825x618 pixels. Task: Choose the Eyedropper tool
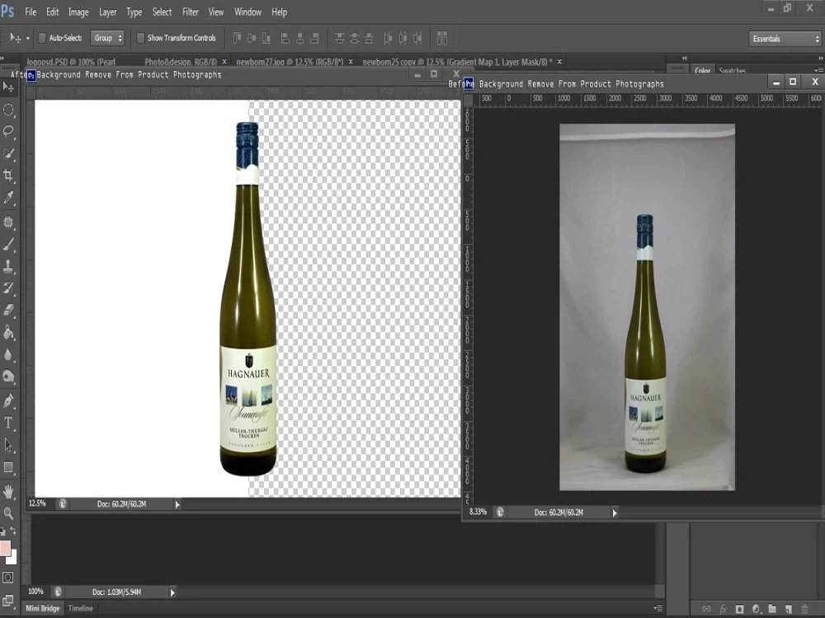coord(8,198)
